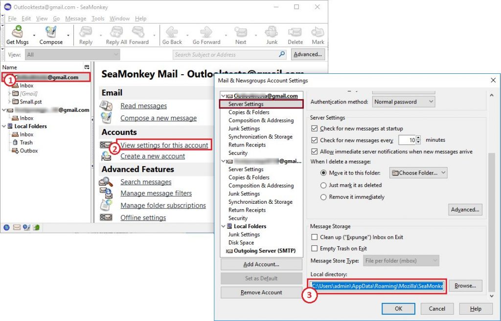Enable Empty Trash on Exit checkbox
Screen dimensions: 501x321
pos(315,249)
